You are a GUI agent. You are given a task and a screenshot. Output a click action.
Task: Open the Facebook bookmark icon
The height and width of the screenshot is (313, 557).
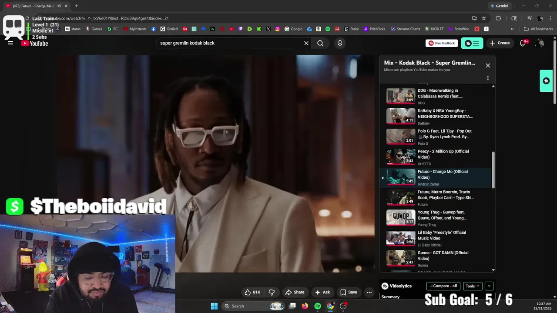tap(154, 29)
